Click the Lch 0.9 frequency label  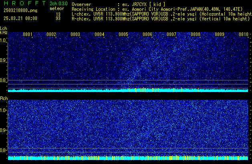pos(3,60)
